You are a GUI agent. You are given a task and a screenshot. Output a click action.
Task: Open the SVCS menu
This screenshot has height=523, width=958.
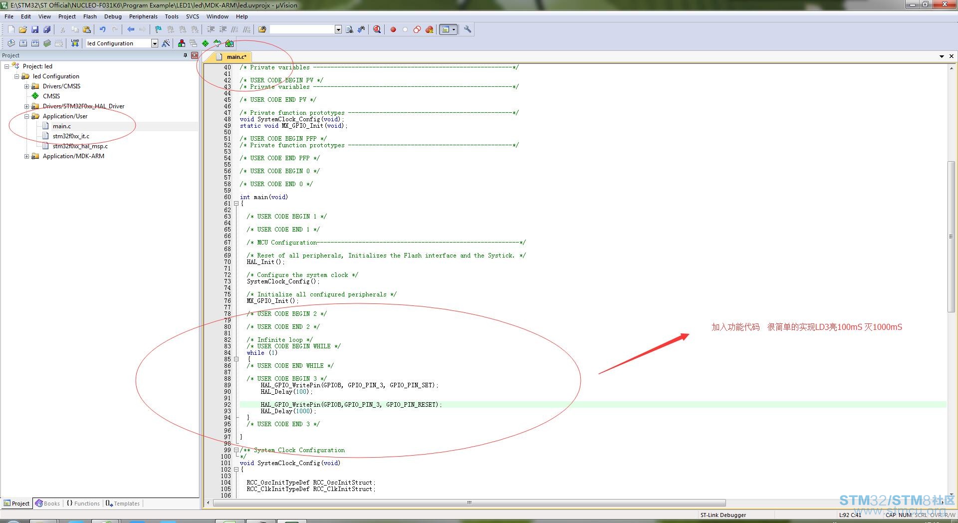pyautogui.click(x=193, y=16)
